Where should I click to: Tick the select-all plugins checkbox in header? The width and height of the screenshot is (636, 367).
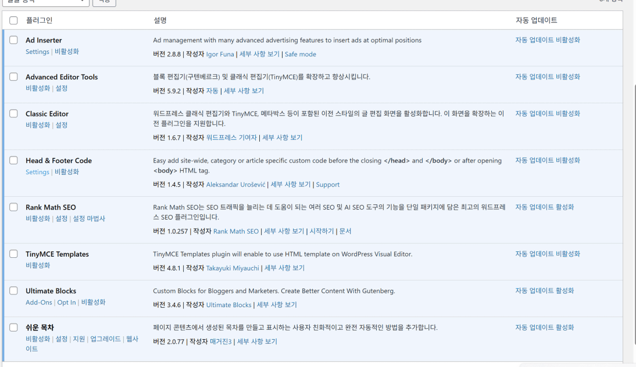click(x=13, y=20)
